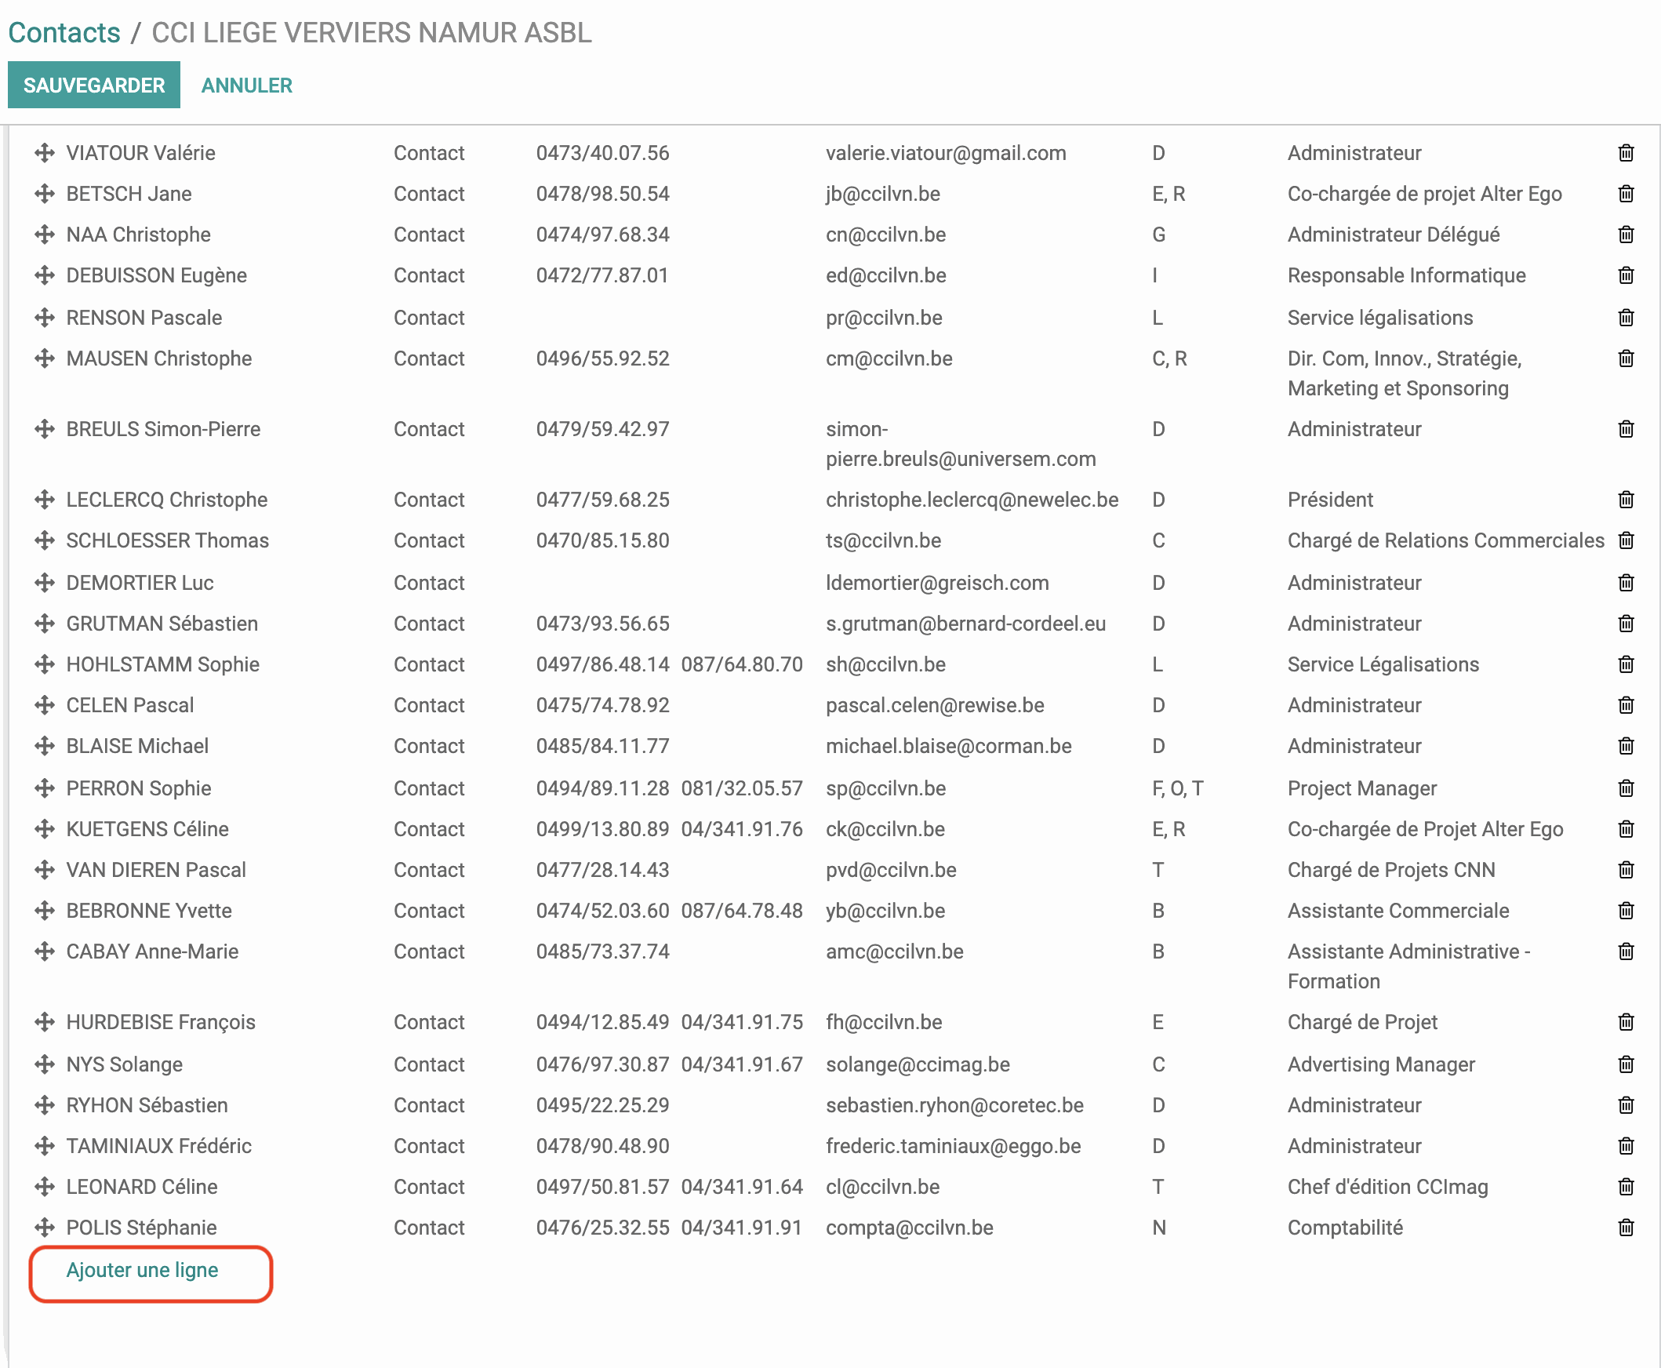Go back to Contacts breadcrumb
This screenshot has height=1368, width=1661.
click(64, 32)
